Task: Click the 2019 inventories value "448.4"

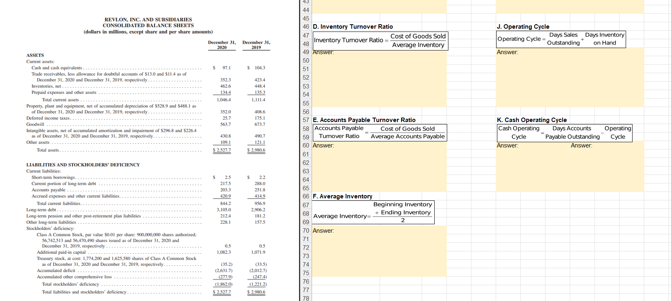Action: (x=260, y=86)
